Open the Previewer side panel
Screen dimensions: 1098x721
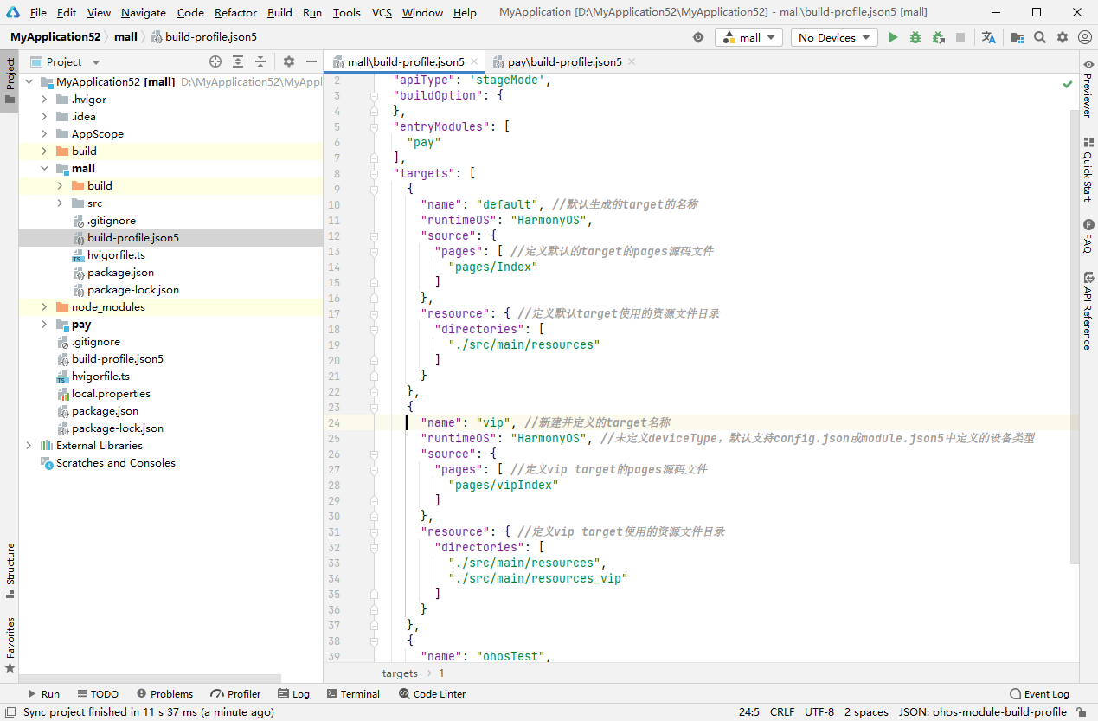pyautogui.click(x=1088, y=89)
